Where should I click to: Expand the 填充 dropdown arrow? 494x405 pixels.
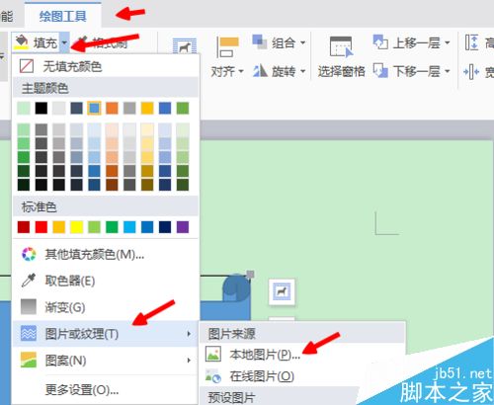point(64,42)
